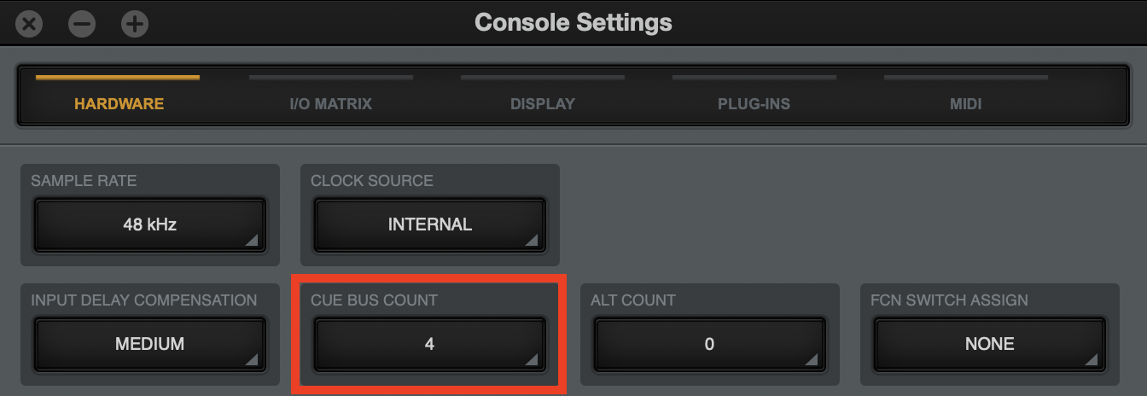Screen dimensions: 1147x396
Task: Switch to the I/O MATRIX tab
Action: coord(330,104)
